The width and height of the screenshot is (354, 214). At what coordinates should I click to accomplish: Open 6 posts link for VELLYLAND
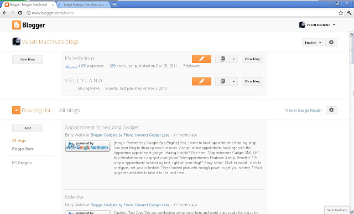[x=107, y=88]
